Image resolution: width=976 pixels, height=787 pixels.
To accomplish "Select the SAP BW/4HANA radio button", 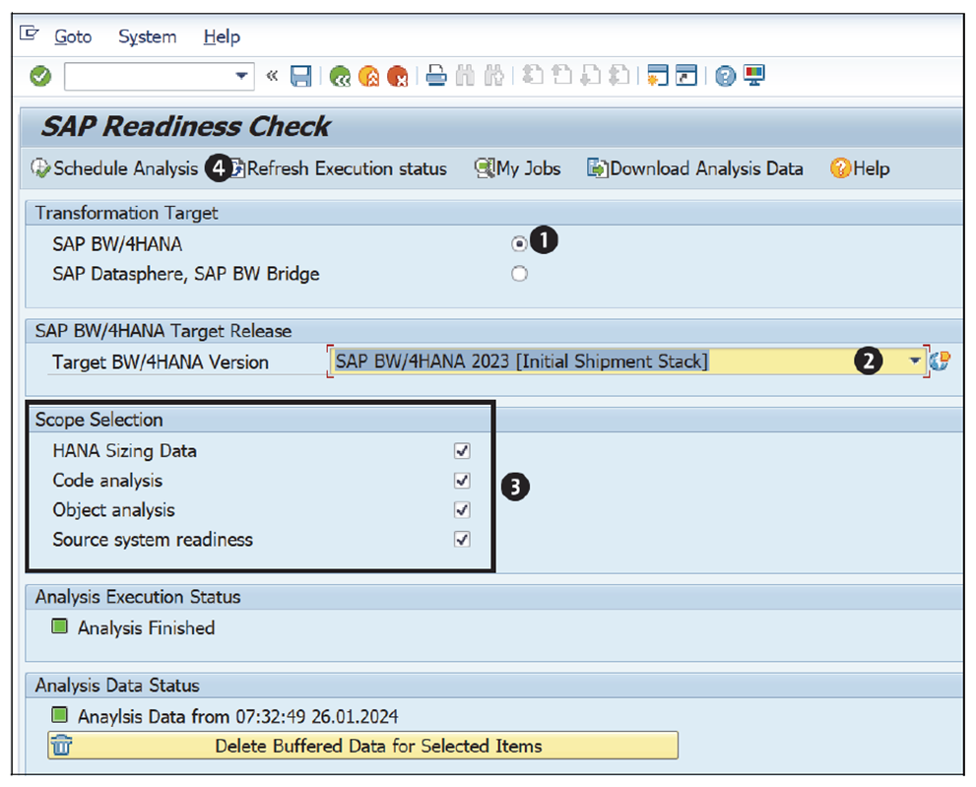I will click(x=519, y=242).
